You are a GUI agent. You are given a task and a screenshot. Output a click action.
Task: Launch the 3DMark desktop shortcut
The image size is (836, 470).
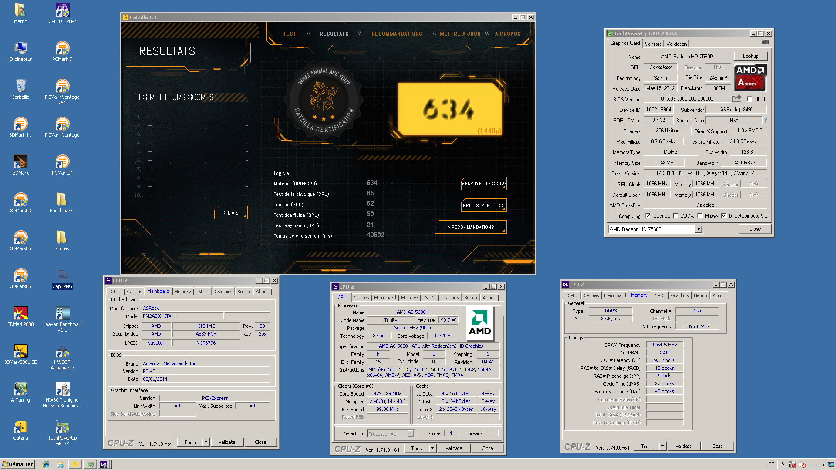point(20,165)
